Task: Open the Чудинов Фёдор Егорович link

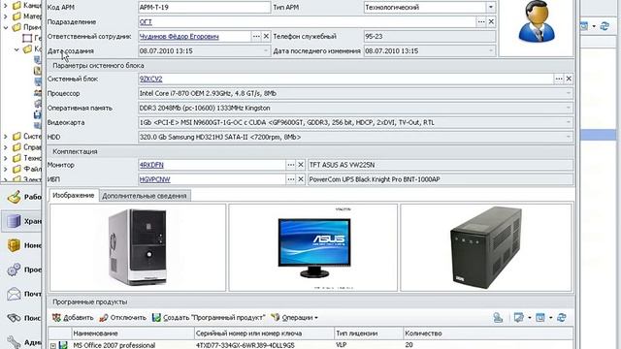Action: point(179,37)
